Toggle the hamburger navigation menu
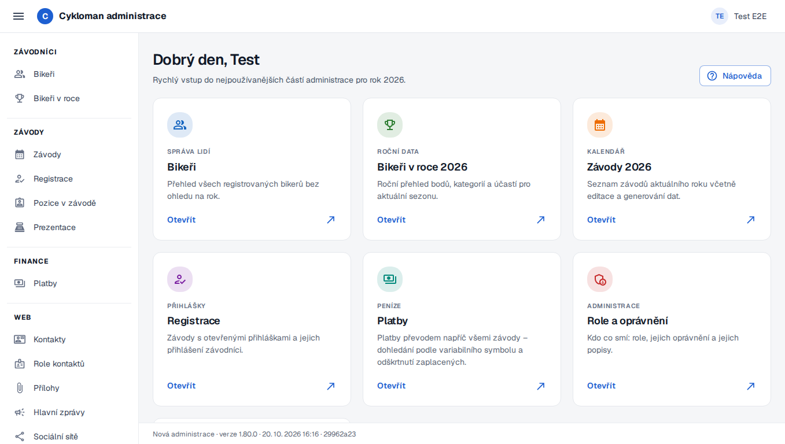 pos(19,16)
